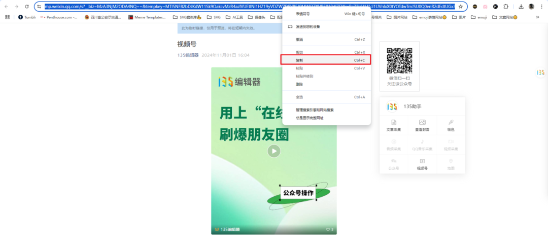Reload the current page
Image resolution: width=548 pixels, height=246 pixels.
pyautogui.click(x=27, y=7)
